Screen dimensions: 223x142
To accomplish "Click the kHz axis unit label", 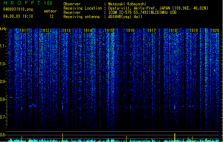I will coord(3,29).
